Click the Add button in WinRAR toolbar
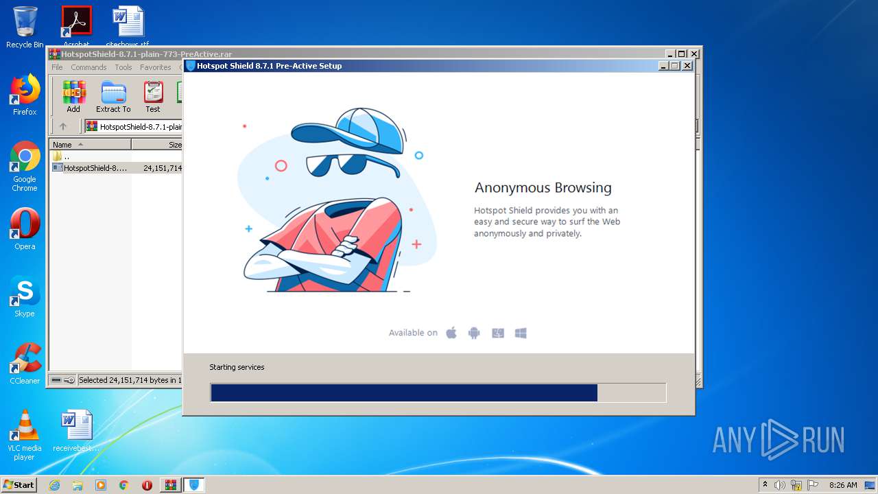Image resolution: width=878 pixels, height=494 pixels. pos(73,97)
